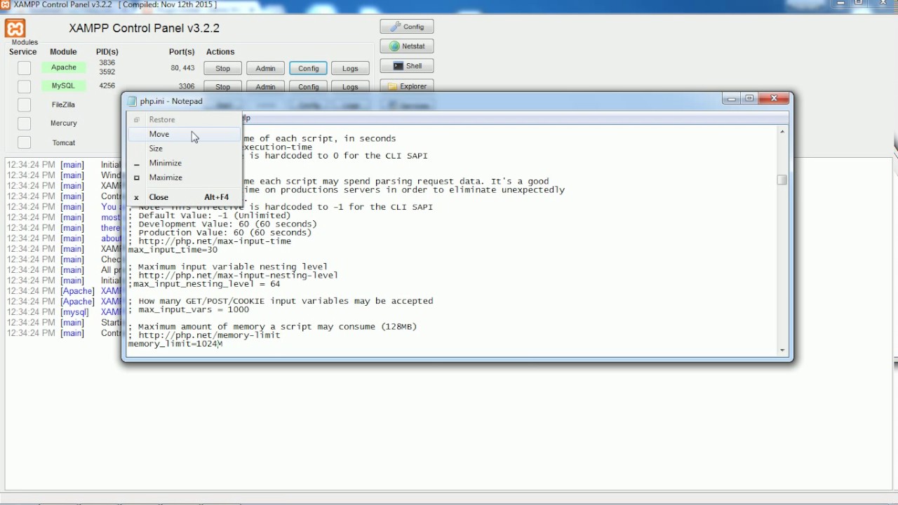
Task: Open the Apache Admin button
Action: pos(265,68)
